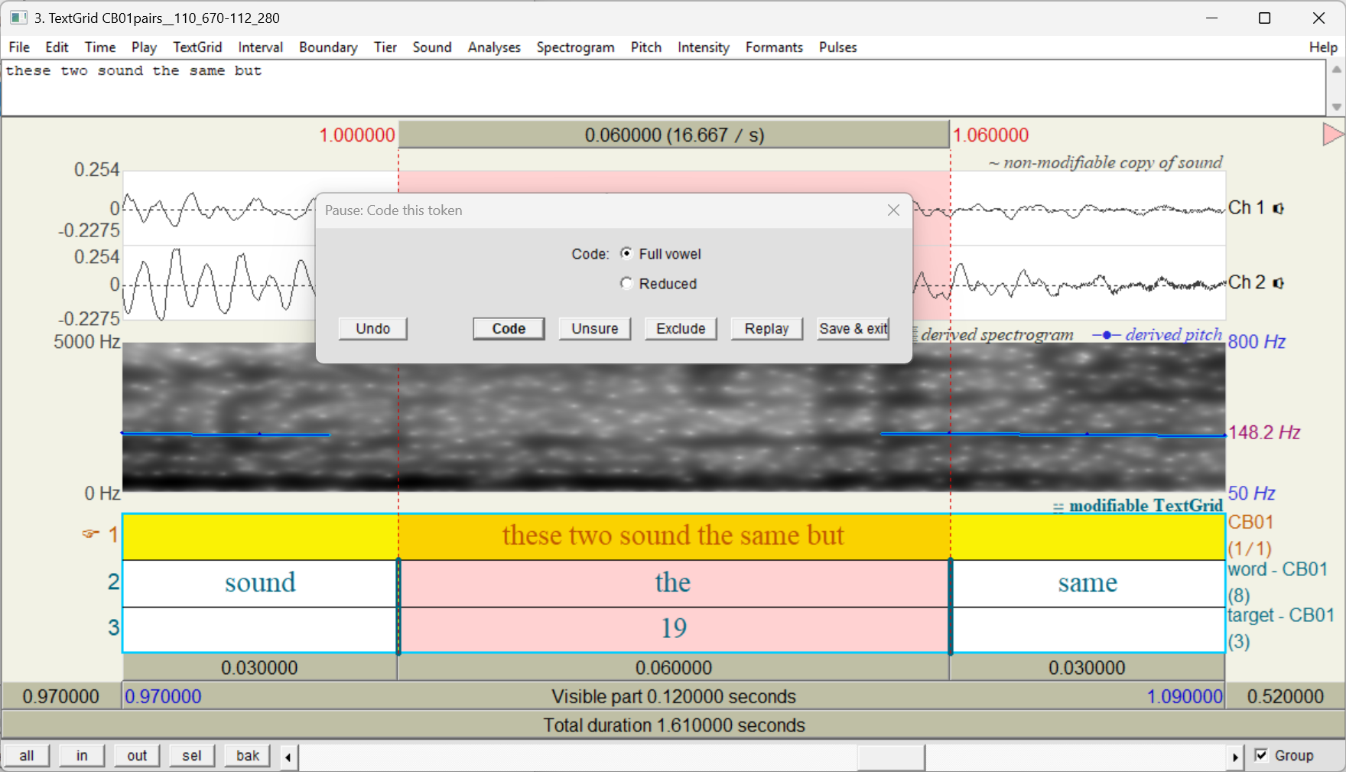Close the Code this token dialog
The height and width of the screenshot is (772, 1346).
click(x=893, y=210)
